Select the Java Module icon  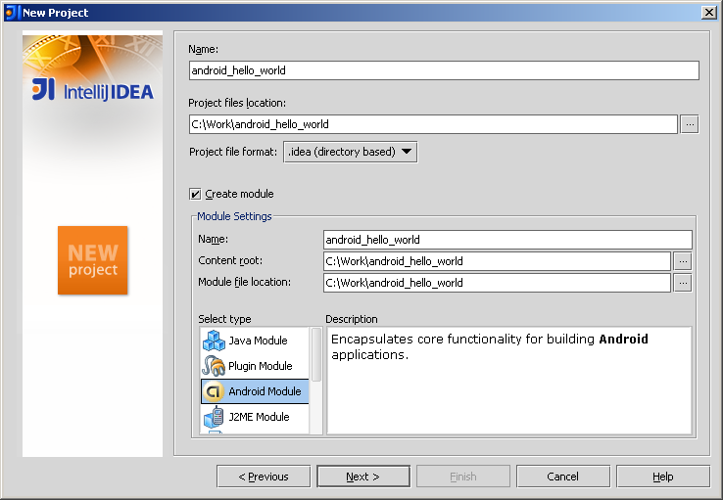click(x=214, y=341)
